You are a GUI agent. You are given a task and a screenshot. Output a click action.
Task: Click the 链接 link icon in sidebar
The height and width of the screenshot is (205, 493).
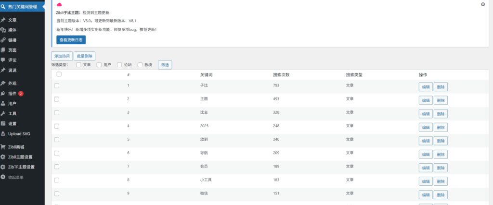tap(3, 40)
